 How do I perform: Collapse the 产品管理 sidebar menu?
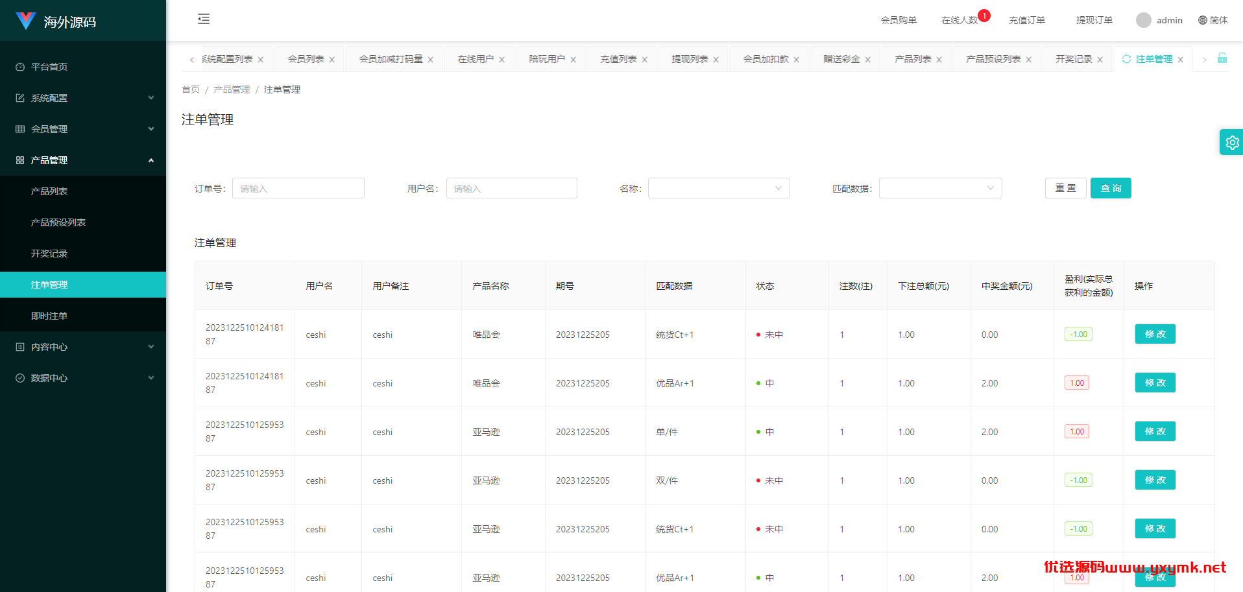[83, 160]
